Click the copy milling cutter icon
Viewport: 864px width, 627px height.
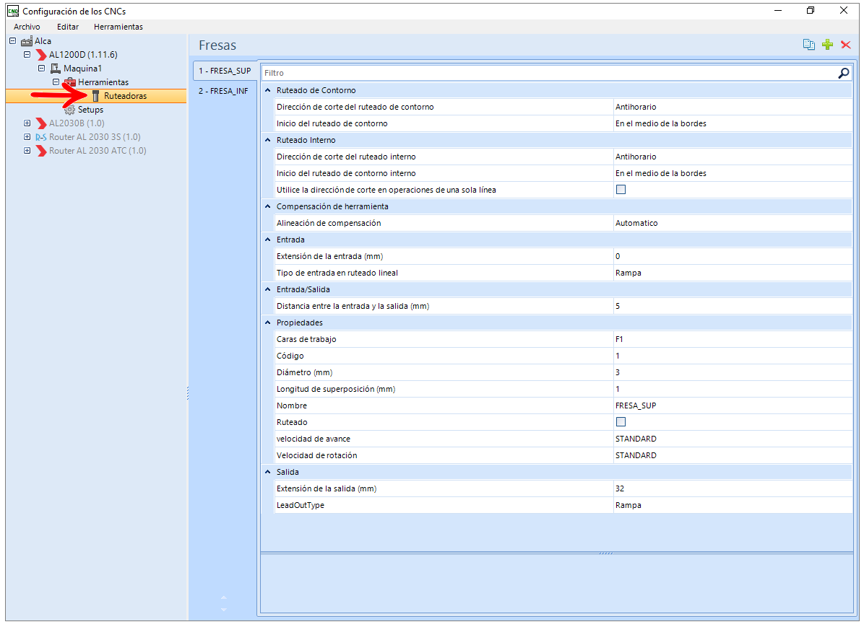pyautogui.click(x=808, y=45)
